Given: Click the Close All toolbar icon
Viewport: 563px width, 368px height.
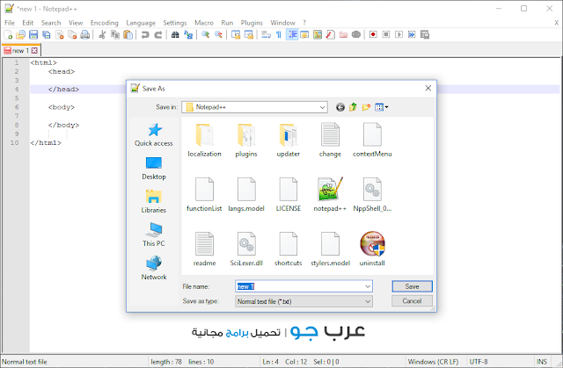Looking at the screenshot, I should (72, 35).
